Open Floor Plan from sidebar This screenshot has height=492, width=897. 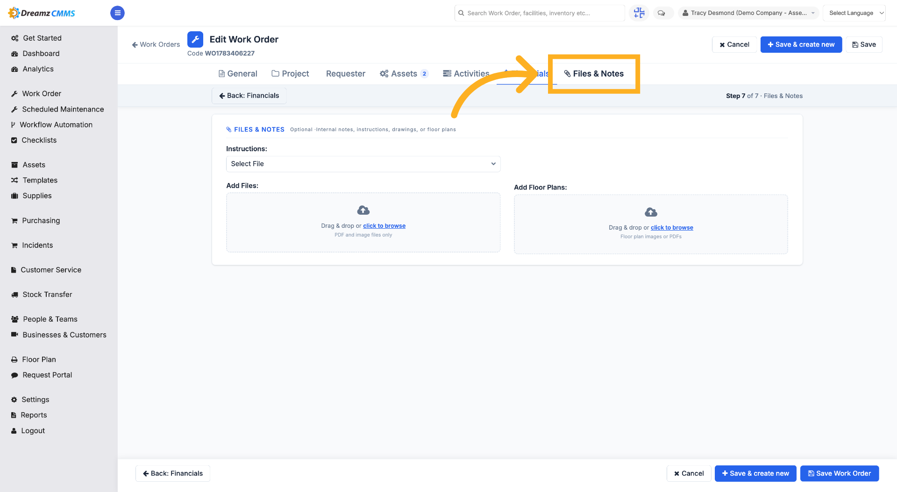coord(33,359)
